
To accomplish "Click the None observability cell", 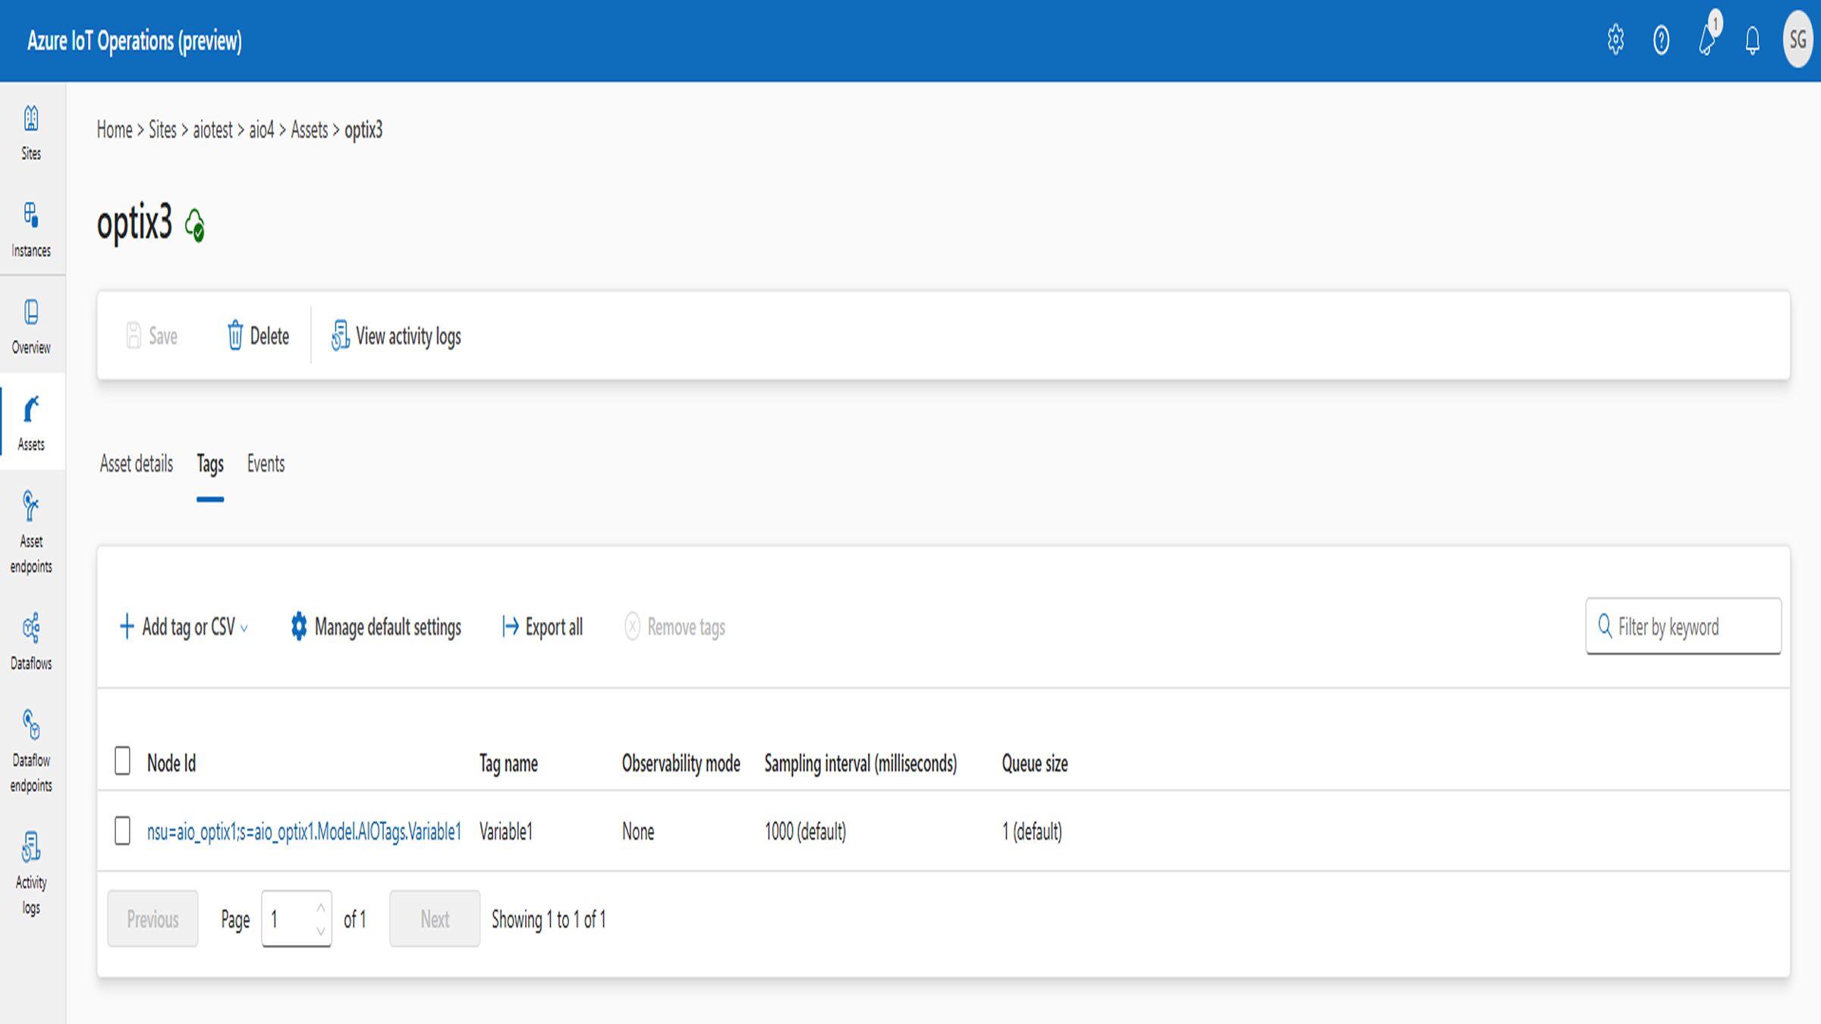I will pos(638,831).
